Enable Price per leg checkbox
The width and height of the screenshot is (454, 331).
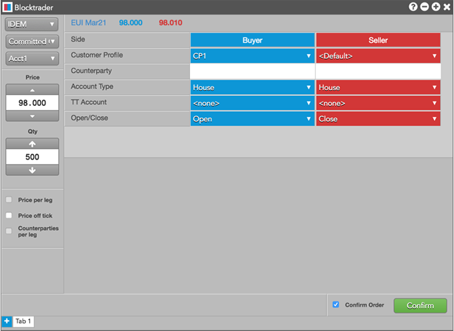point(9,200)
